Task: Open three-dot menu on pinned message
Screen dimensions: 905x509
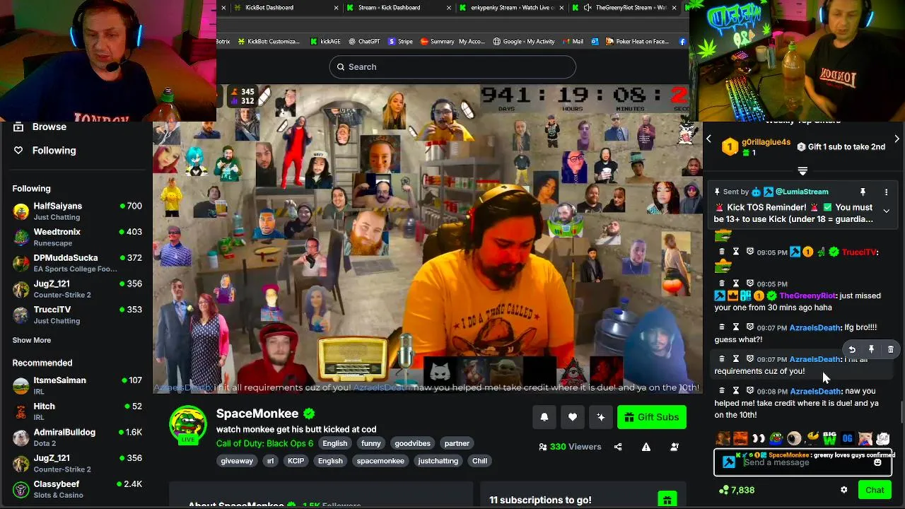Action: click(x=886, y=192)
